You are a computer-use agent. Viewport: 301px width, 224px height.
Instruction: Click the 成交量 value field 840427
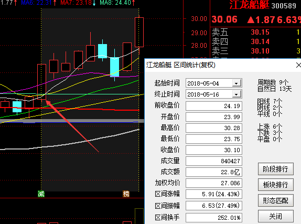(x=214, y=161)
